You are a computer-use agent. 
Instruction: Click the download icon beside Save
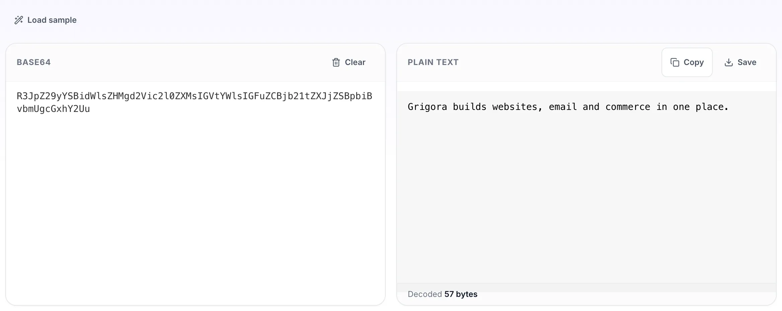pos(729,62)
